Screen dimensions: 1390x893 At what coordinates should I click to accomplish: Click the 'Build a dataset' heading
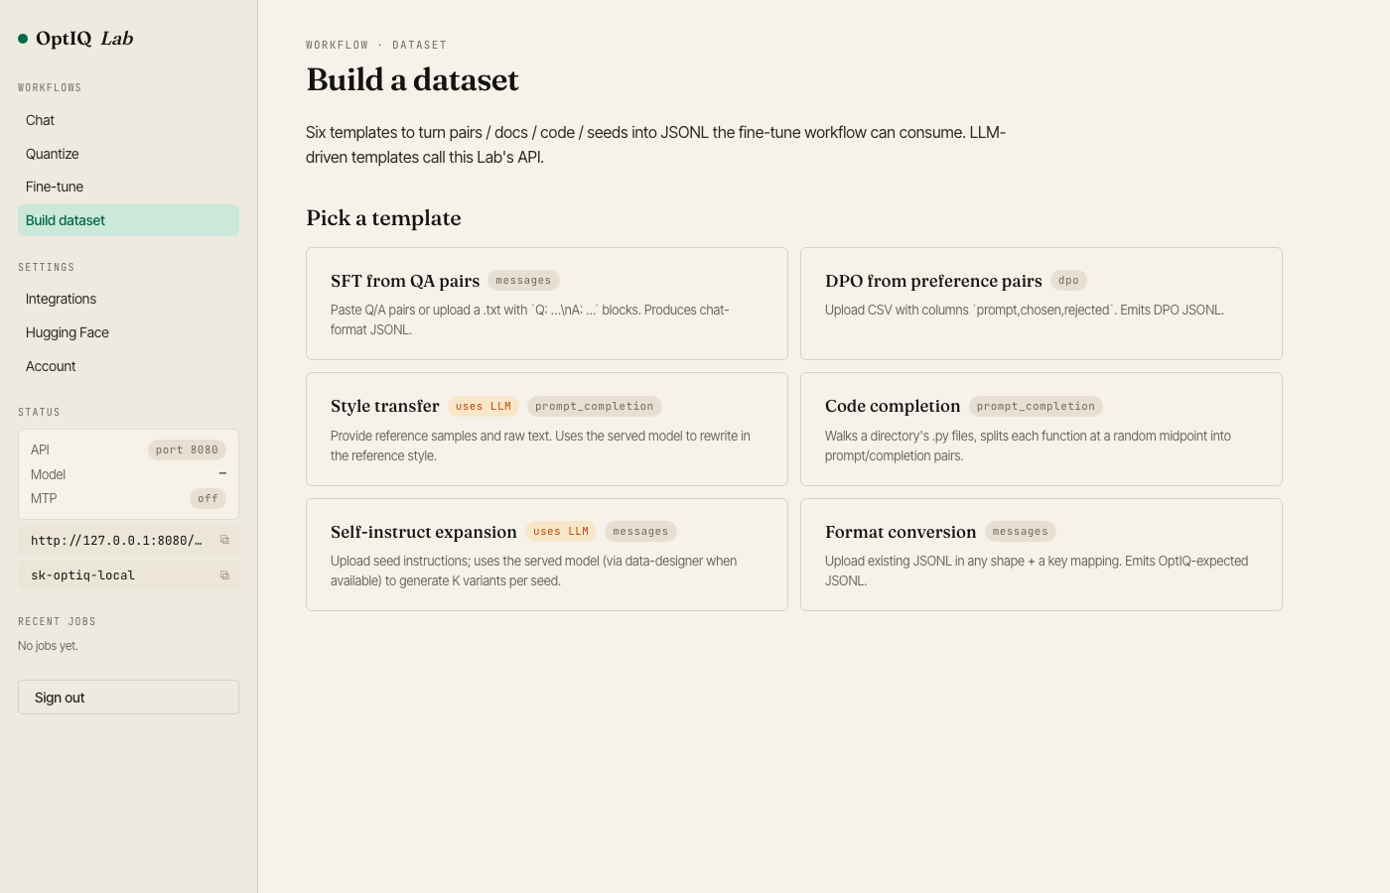pos(412,79)
